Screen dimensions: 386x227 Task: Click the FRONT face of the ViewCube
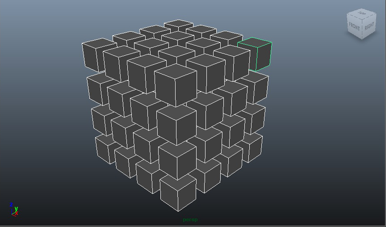tap(354, 27)
